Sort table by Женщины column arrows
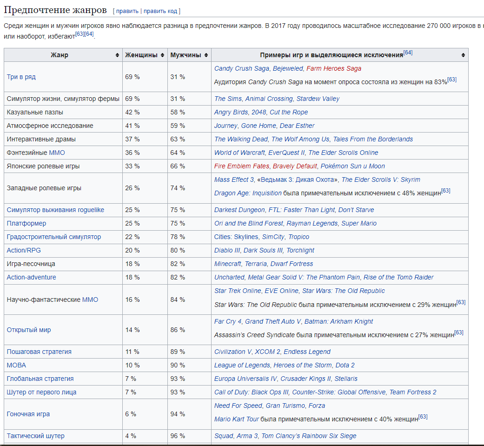This screenshot has height=446, width=484. pyautogui.click(x=163, y=55)
